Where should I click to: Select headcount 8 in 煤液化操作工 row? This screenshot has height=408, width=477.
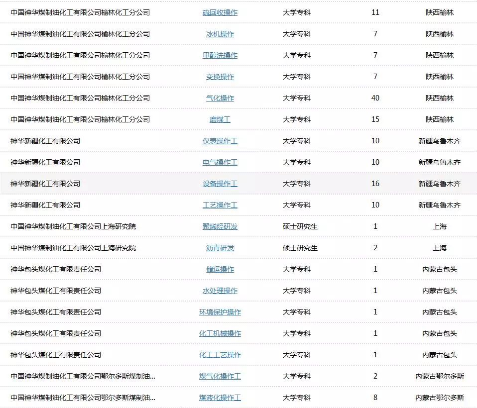pyautogui.click(x=375, y=398)
